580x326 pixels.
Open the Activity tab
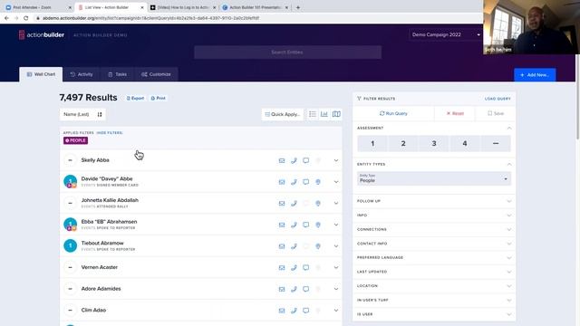point(82,74)
